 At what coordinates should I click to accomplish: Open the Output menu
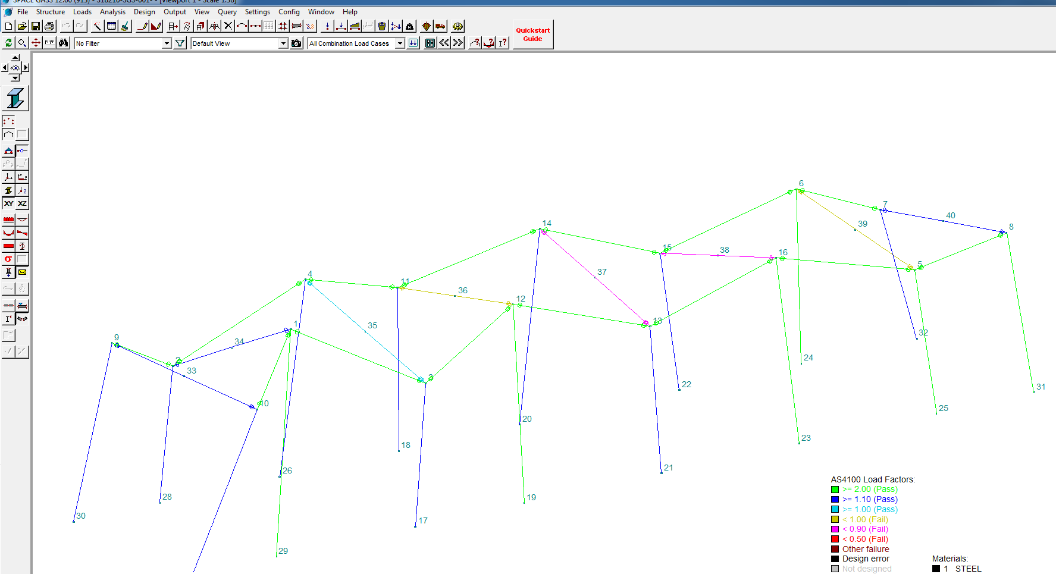click(175, 12)
